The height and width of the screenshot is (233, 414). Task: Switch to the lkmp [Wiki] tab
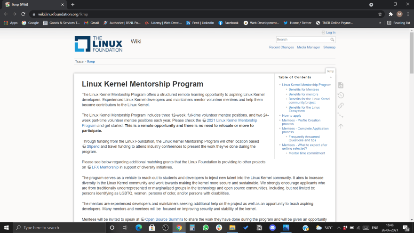click(34, 5)
